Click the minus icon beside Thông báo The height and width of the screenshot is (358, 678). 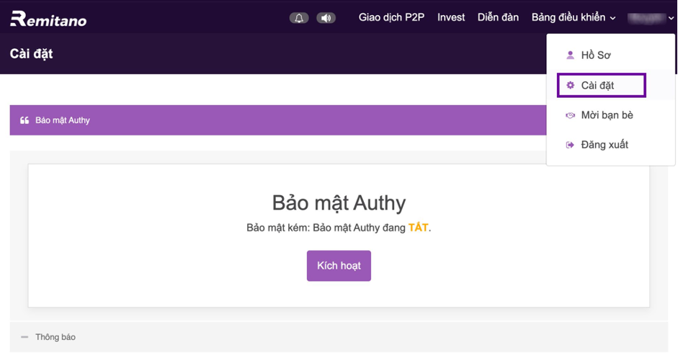[24, 337]
